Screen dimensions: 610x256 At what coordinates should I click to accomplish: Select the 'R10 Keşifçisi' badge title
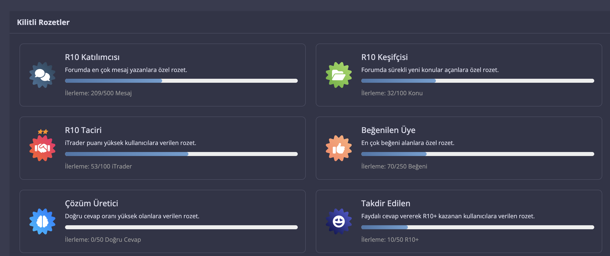coord(385,57)
